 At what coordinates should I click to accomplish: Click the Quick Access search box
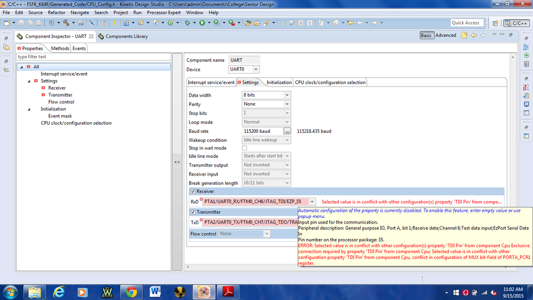[x=467, y=23]
